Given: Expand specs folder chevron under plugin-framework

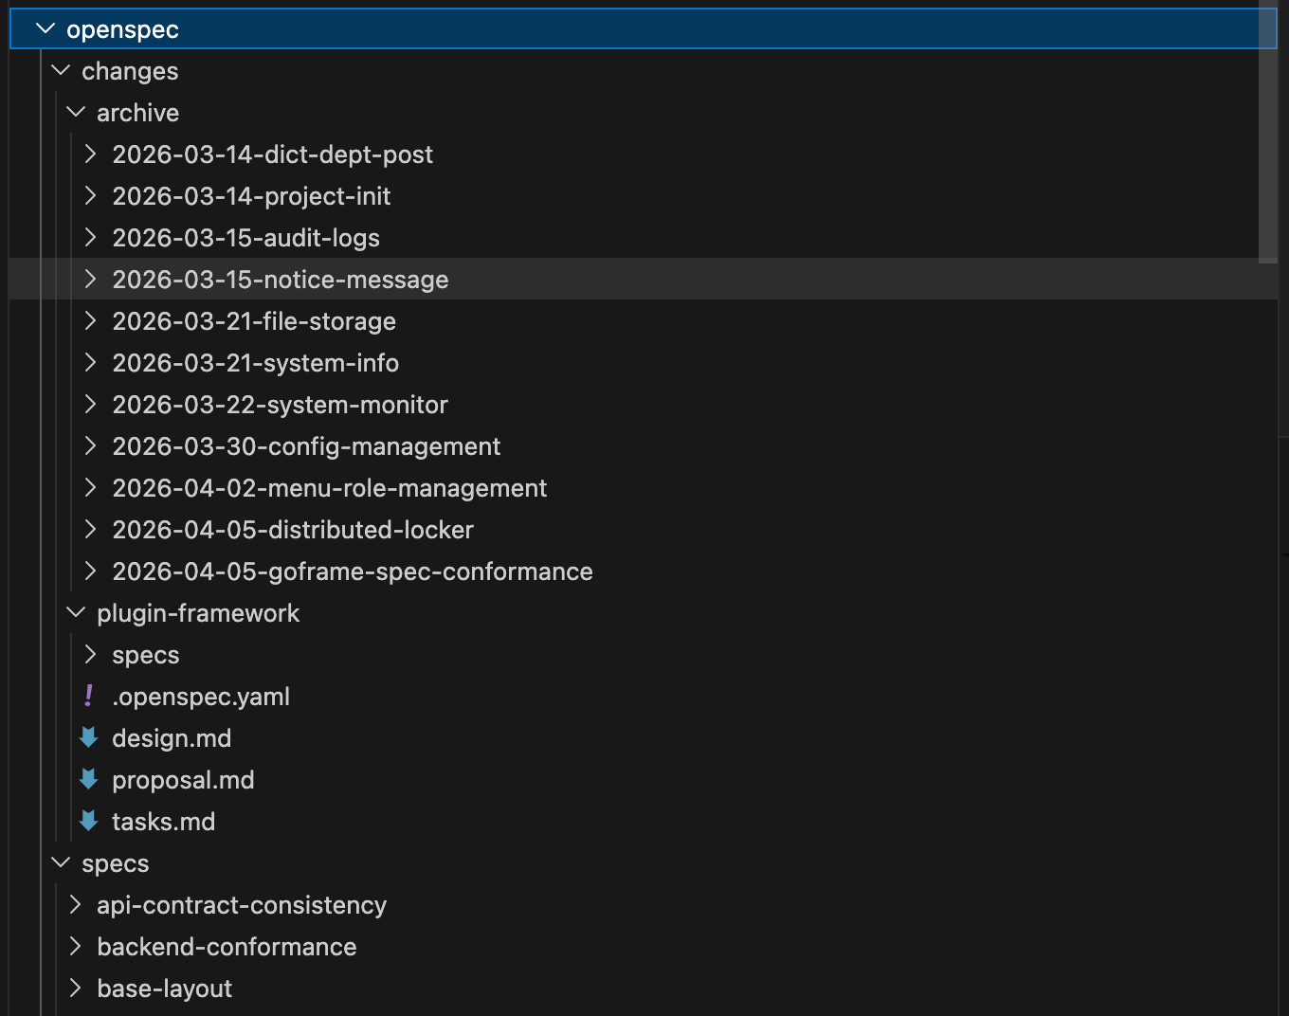Looking at the screenshot, I should pos(91,655).
